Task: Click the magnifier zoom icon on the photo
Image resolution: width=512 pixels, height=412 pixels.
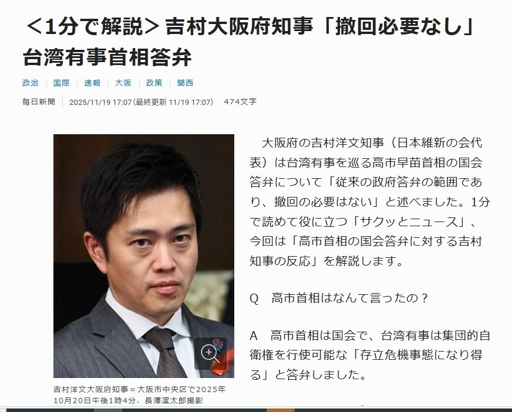Action: click(210, 353)
